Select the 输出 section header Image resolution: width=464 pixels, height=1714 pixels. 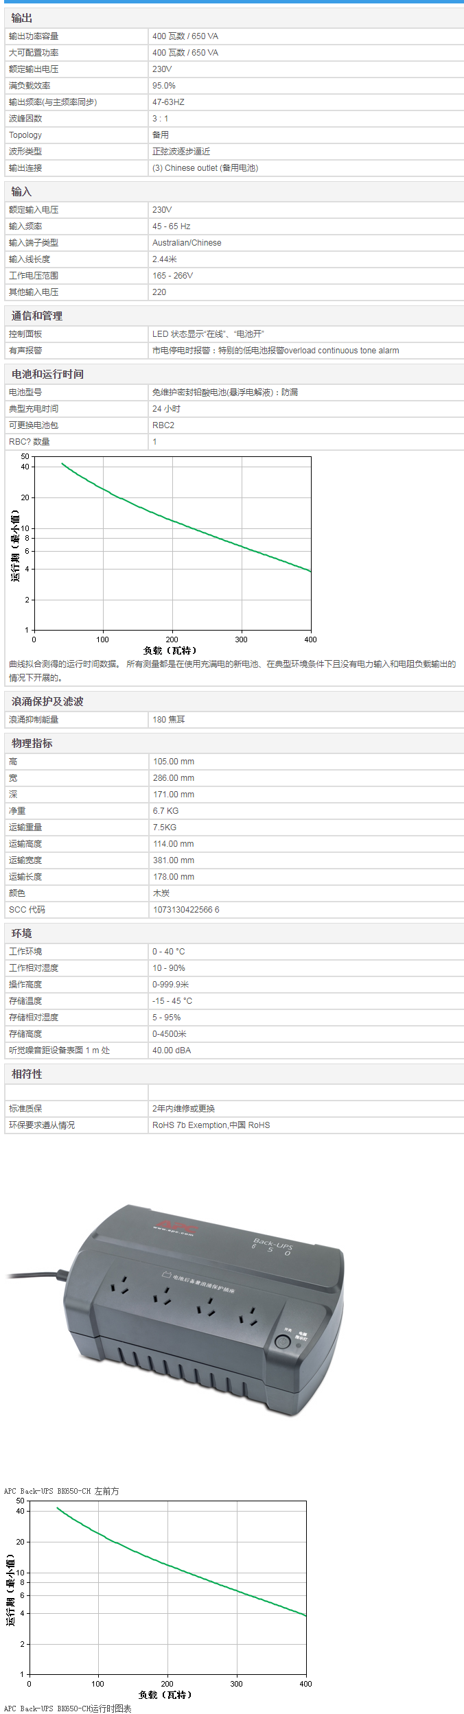pyautogui.click(x=22, y=18)
